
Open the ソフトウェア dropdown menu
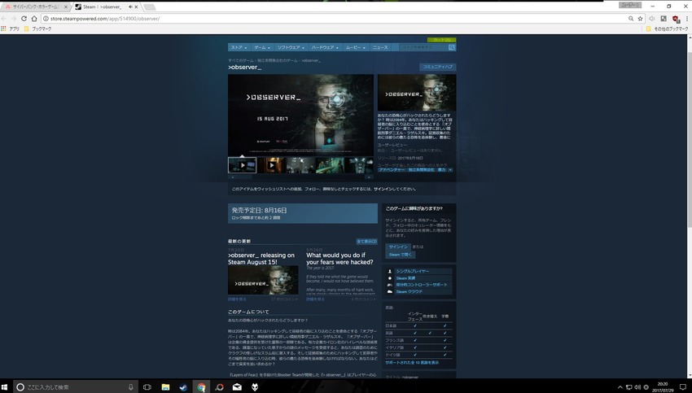point(291,47)
